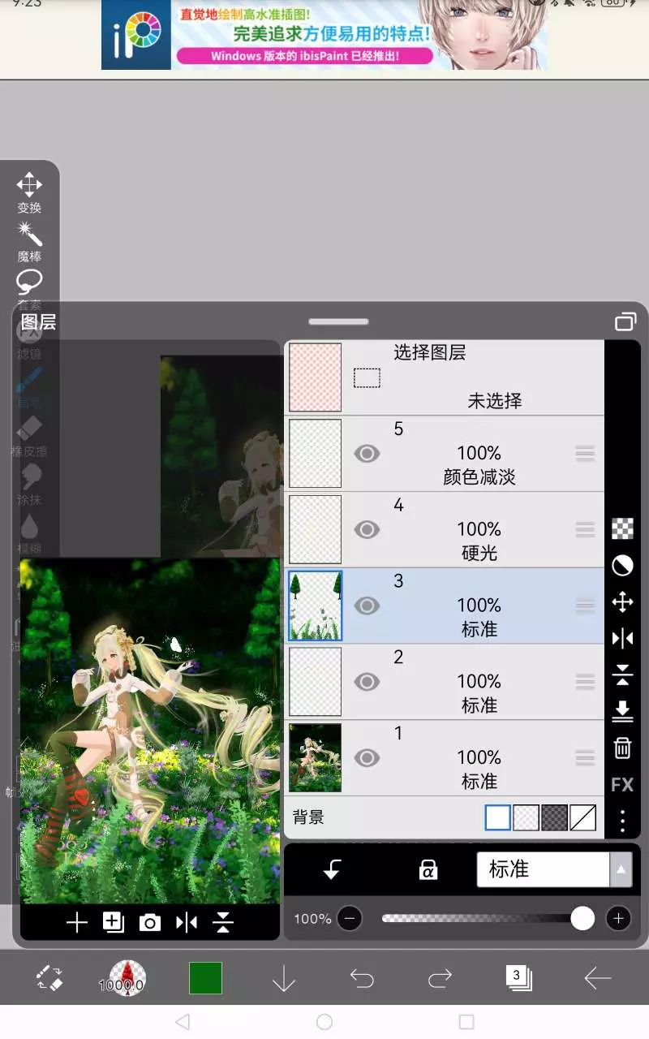Tap the layer window popout icon
The height and width of the screenshot is (1039, 649).
point(625,322)
